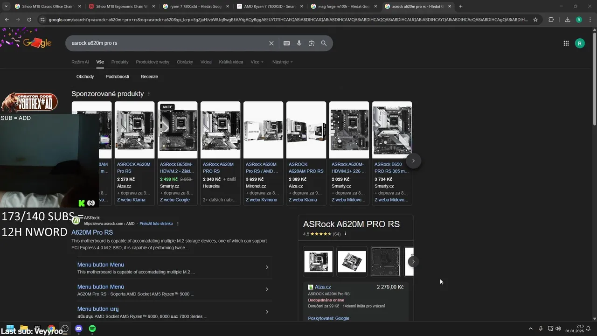Viewport: 597px width, 336px height.
Task: Switch to mag forge m100r tab
Action: point(343,7)
